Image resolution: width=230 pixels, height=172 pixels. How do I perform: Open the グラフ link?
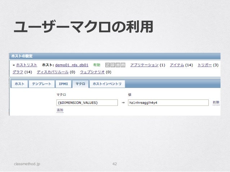pos(18,72)
